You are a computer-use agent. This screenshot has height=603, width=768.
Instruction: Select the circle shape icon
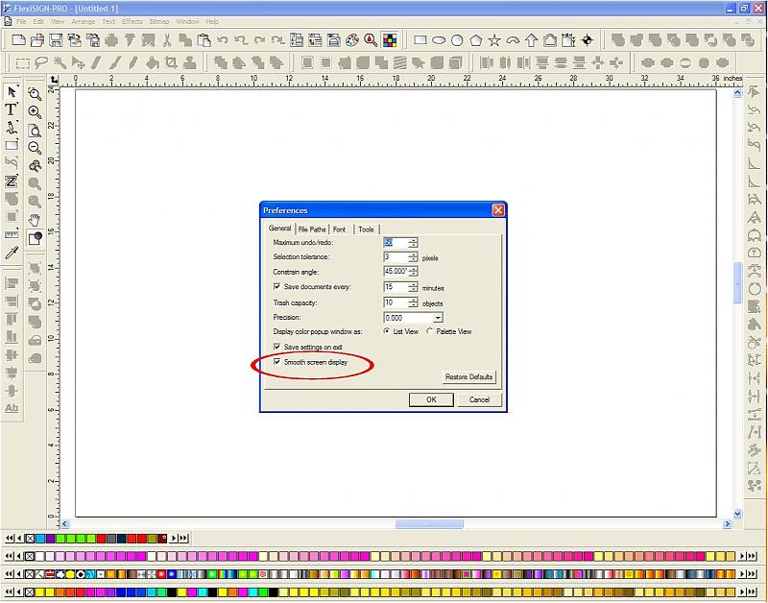457,40
